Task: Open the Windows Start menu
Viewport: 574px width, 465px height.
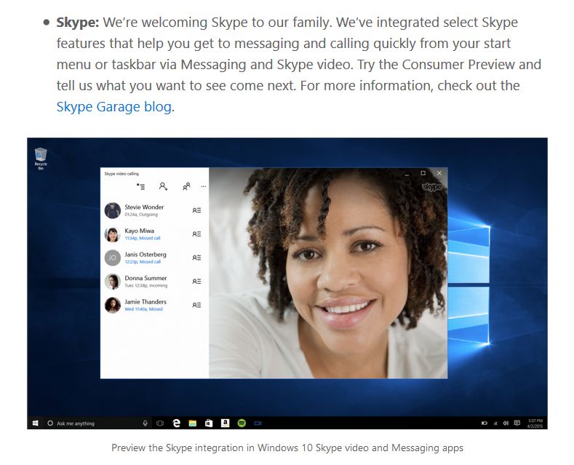Action: (x=35, y=424)
